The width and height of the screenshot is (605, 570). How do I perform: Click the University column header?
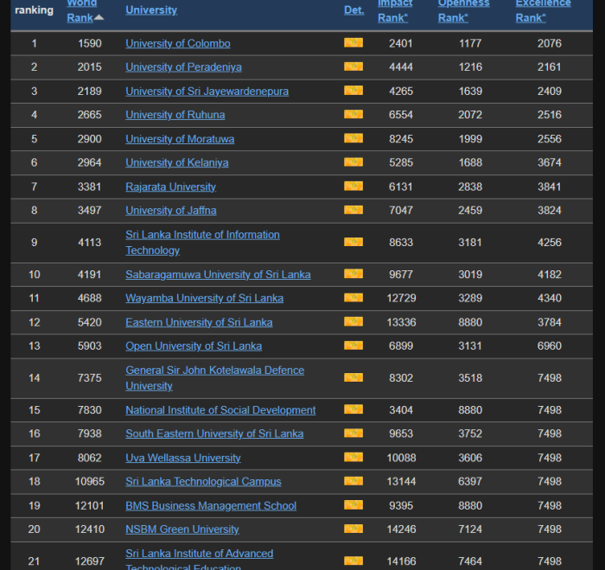coord(151,10)
